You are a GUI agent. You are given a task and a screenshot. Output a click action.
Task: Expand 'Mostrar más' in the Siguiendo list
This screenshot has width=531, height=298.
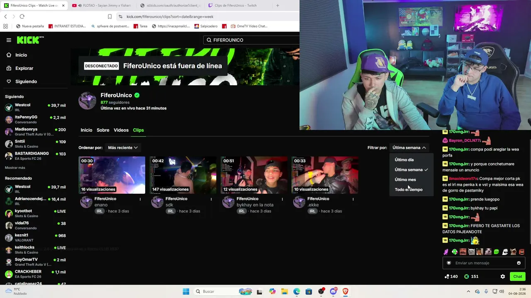15,168
